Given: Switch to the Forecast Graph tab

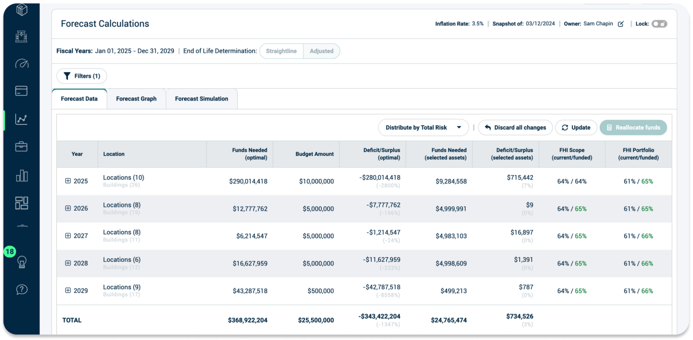Looking at the screenshot, I should (x=136, y=98).
